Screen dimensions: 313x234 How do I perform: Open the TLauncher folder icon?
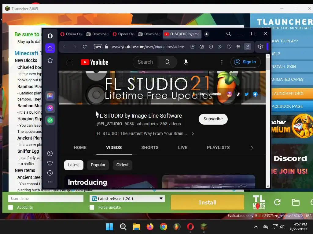click(296, 202)
